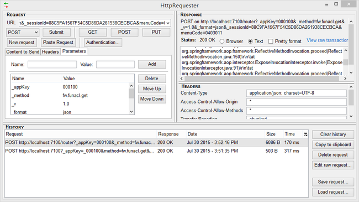359x202 pixels.
Task: Open the history column picker icon
Action: coord(305,134)
